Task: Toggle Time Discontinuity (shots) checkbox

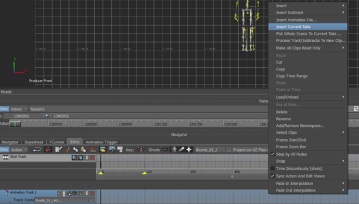Action: coord(272,168)
